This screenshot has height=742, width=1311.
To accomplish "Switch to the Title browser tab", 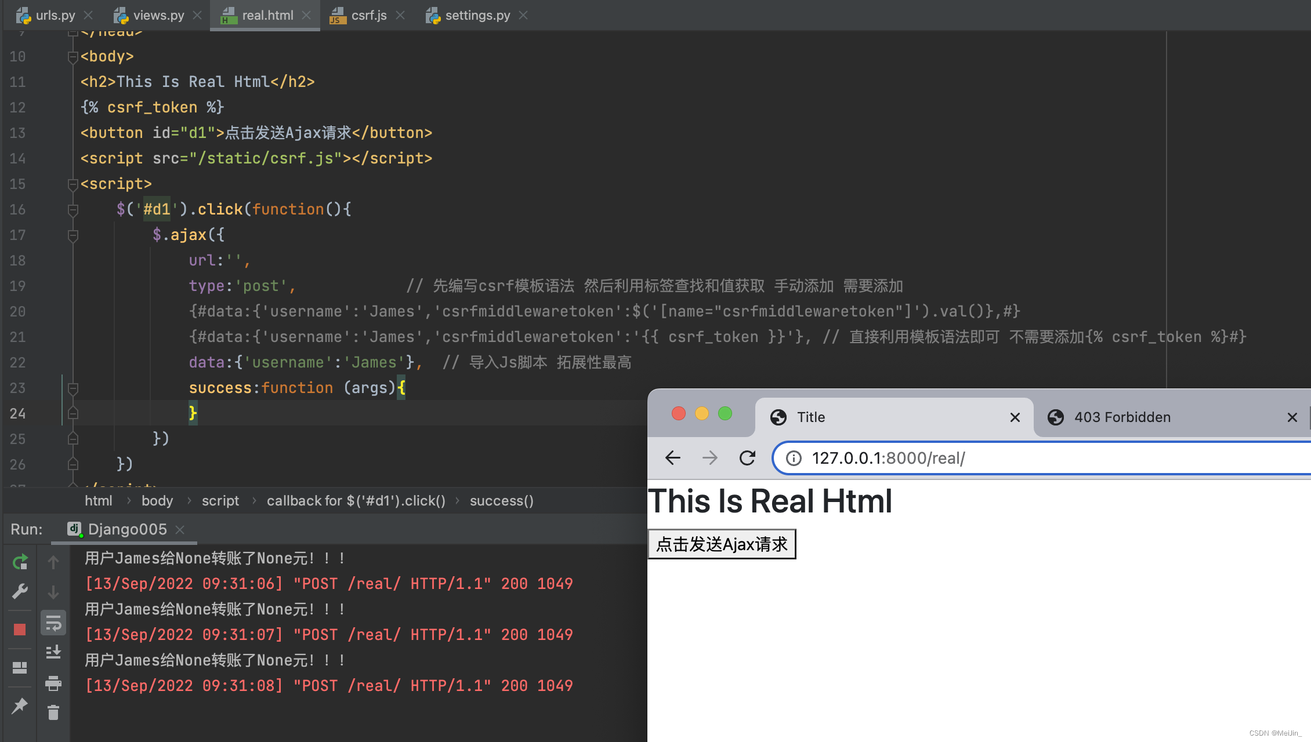I will [894, 417].
